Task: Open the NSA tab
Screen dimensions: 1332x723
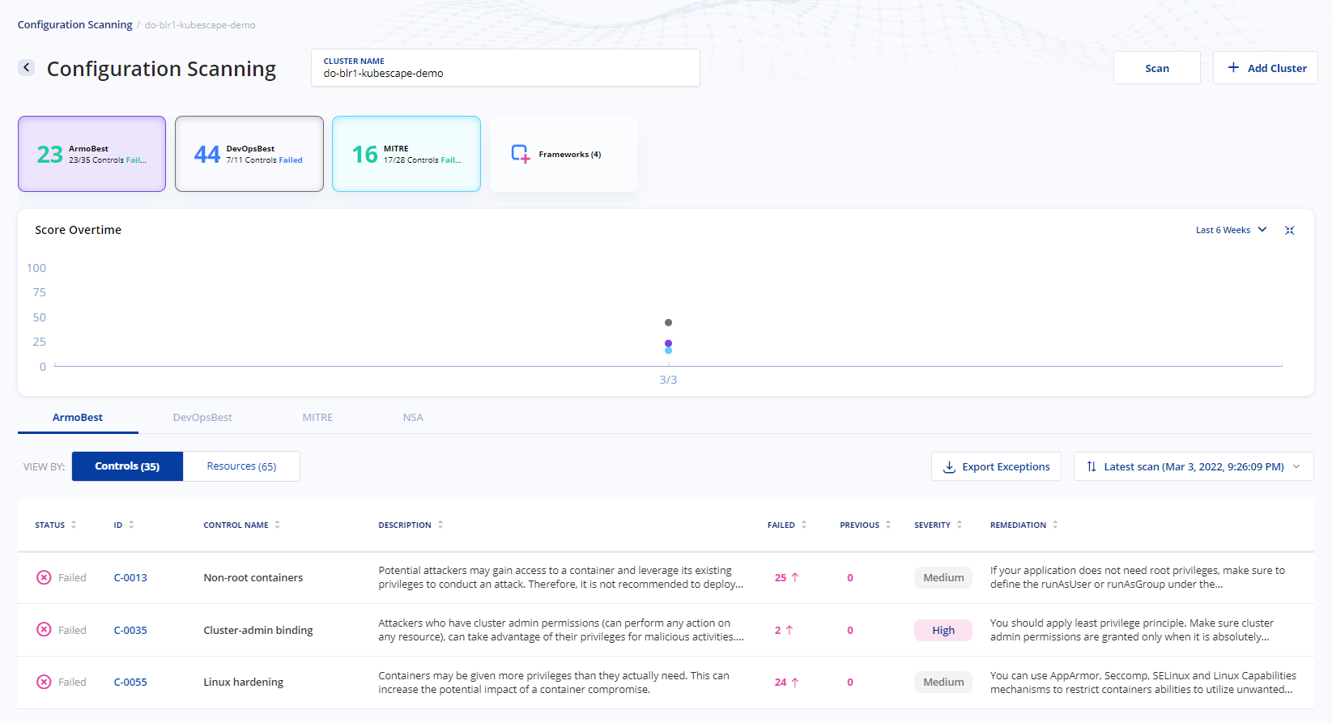Action: pyautogui.click(x=413, y=418)
